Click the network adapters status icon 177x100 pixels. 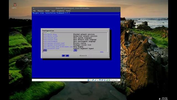point(93,80)
